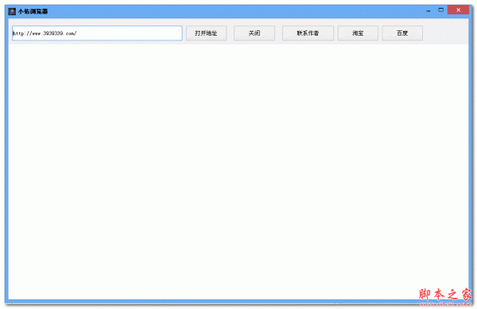Viewport: 477px width, 309px height.
Task: Click the 打开地址 button
Action: (x=206, y=33)
